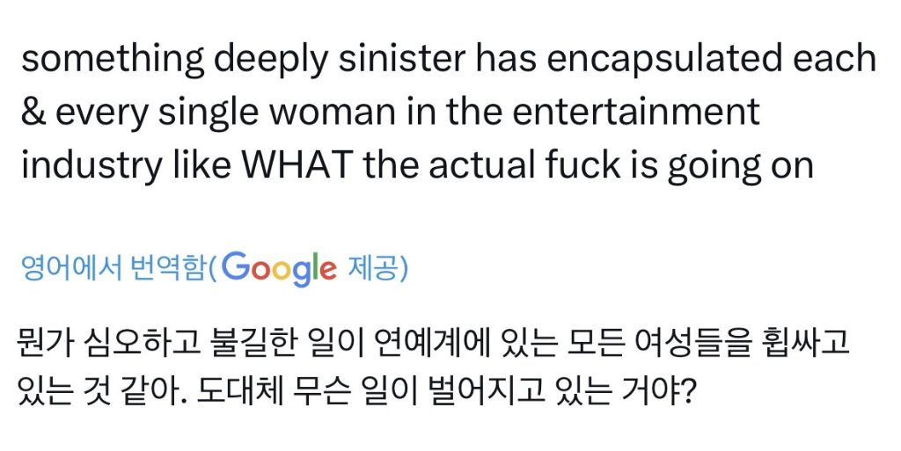Click the ampersand symbol starting second line

tap(33, 113)
